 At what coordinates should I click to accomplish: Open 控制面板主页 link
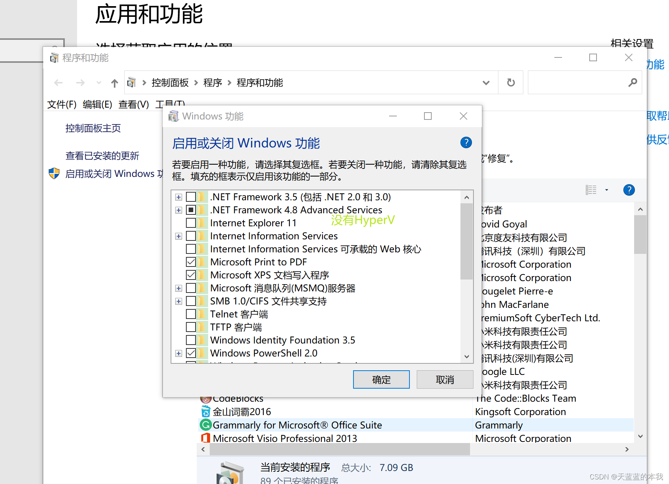[x=93, y=128]
